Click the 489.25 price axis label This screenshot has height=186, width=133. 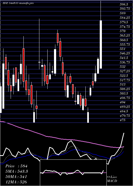pos(125,107)
